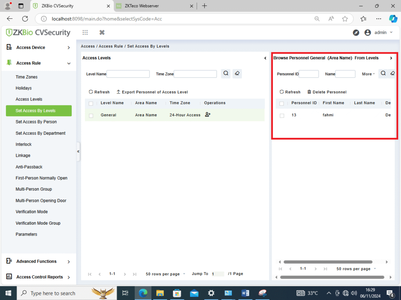Toggle select-all checkbox in Access Levels header
This screenshot has width=401, height=300.
91,104
